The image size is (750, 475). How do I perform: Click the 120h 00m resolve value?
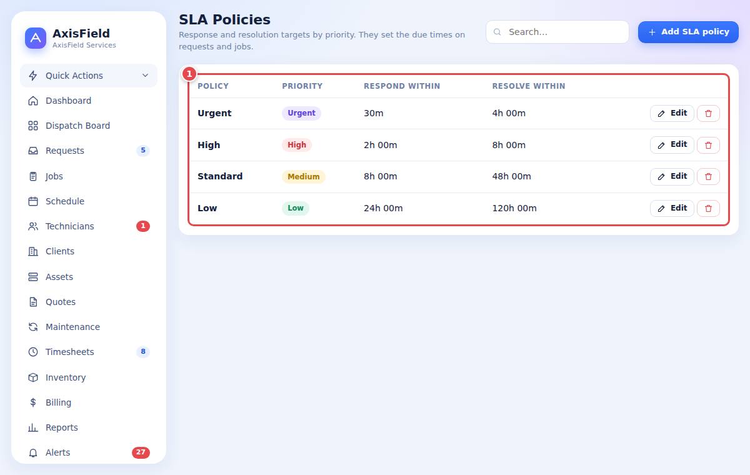[514, 208]
